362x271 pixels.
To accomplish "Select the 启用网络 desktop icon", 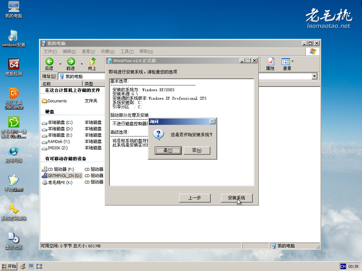I will coord(14,154).
